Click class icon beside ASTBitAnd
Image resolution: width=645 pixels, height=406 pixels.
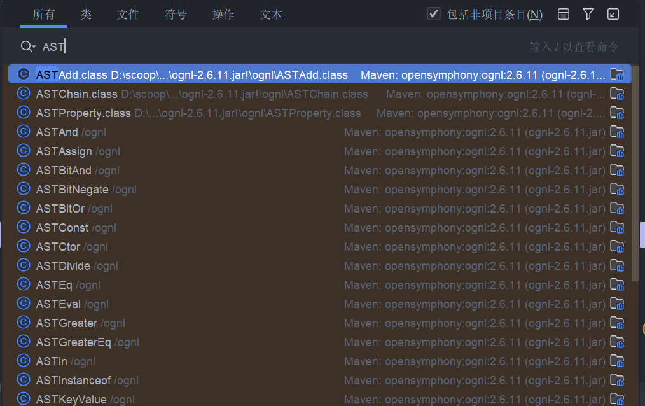24,169
